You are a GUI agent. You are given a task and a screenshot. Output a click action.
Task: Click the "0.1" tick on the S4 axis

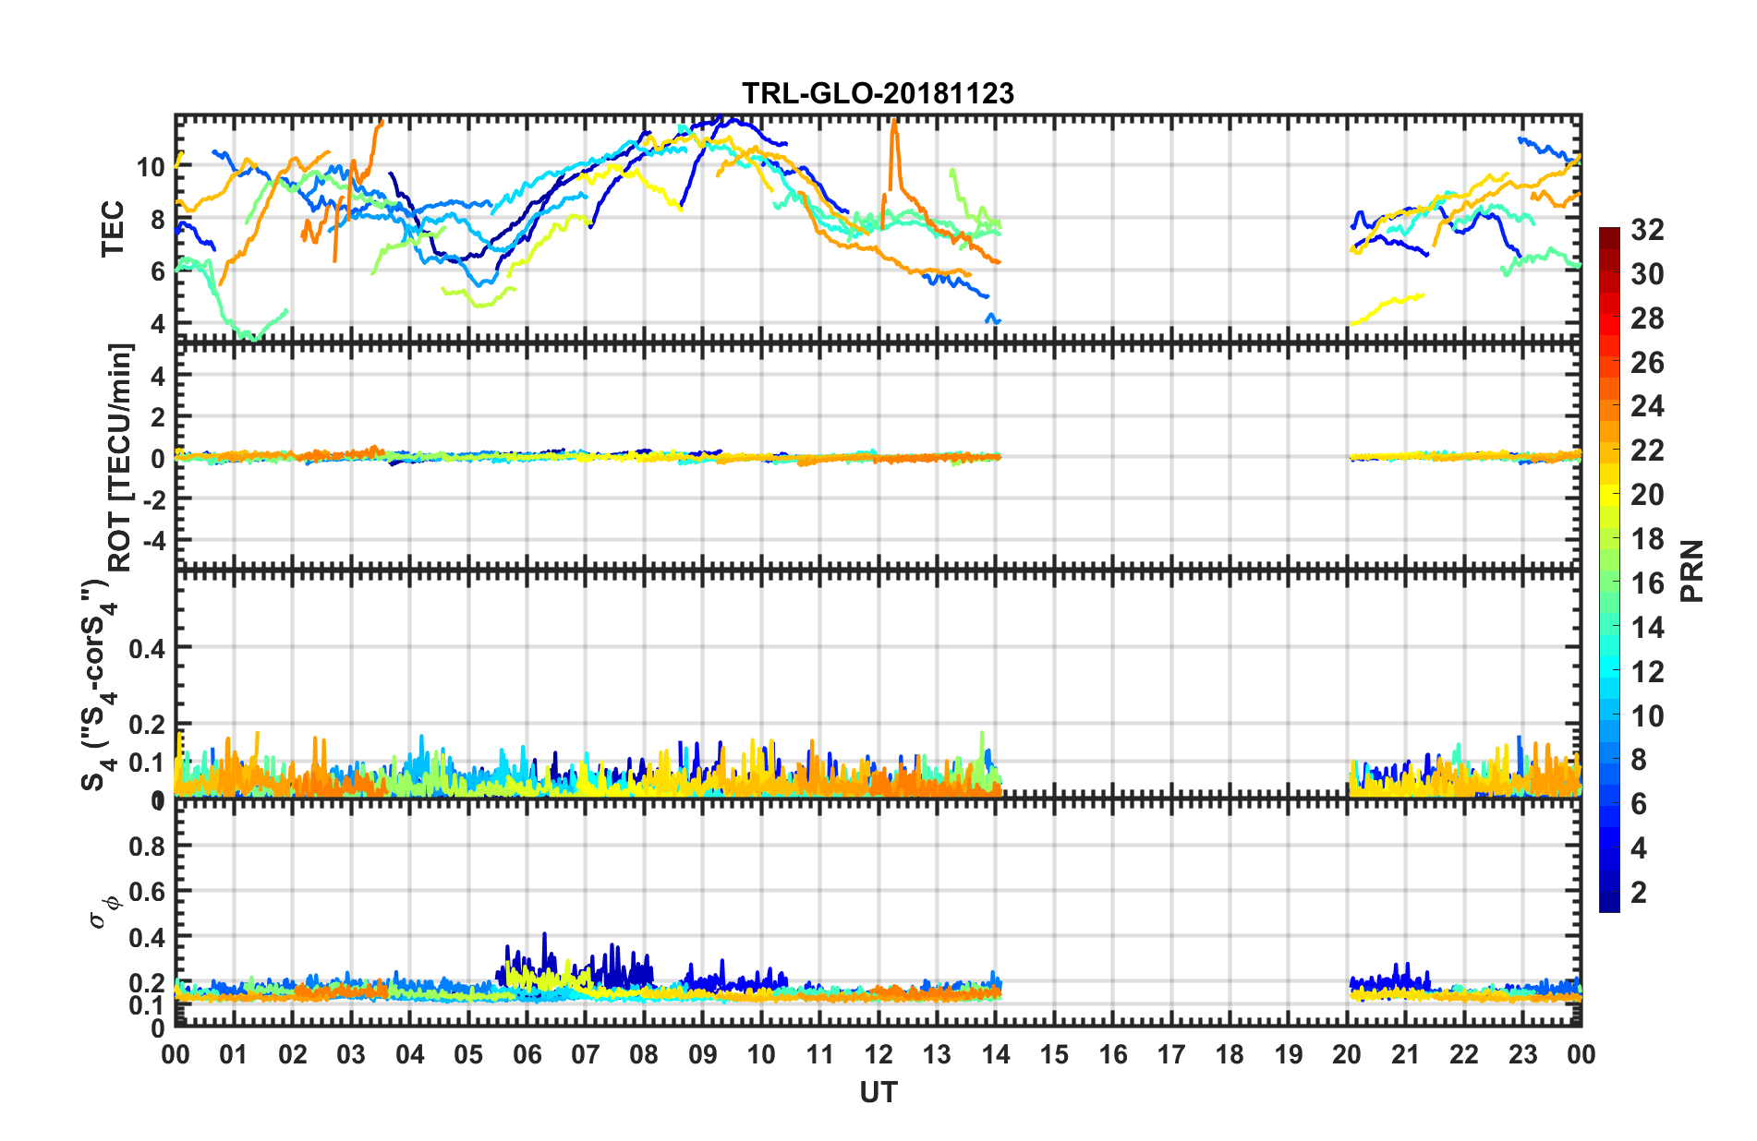tap(148, 763)
